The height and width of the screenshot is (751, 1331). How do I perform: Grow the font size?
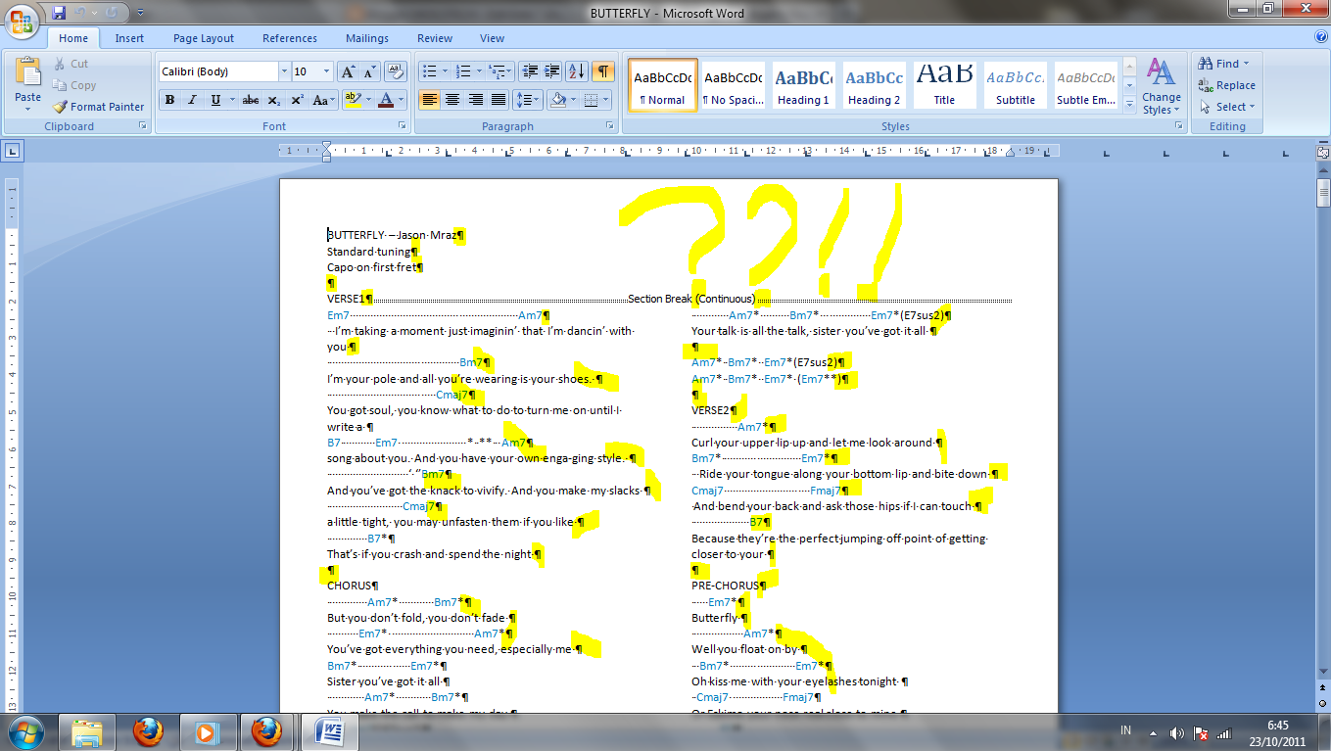pos(348,71)
